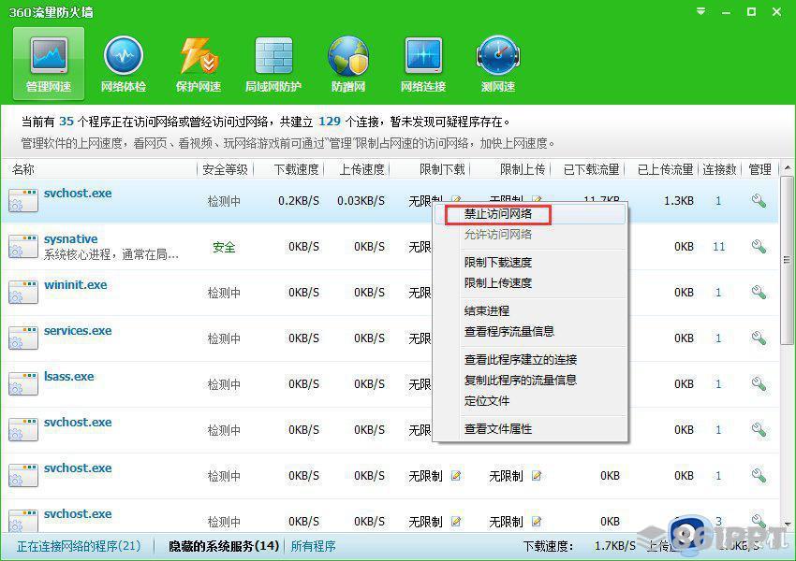Click the 管理 column header
Image resolution: width=796 pixels, height=561 pixels.
760,169
